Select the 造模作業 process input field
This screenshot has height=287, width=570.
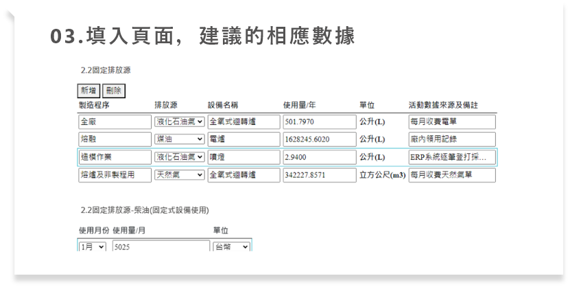click(115, 157)
